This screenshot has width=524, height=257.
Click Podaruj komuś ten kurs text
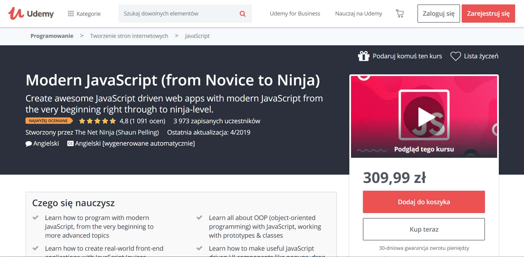pos(407,56)
